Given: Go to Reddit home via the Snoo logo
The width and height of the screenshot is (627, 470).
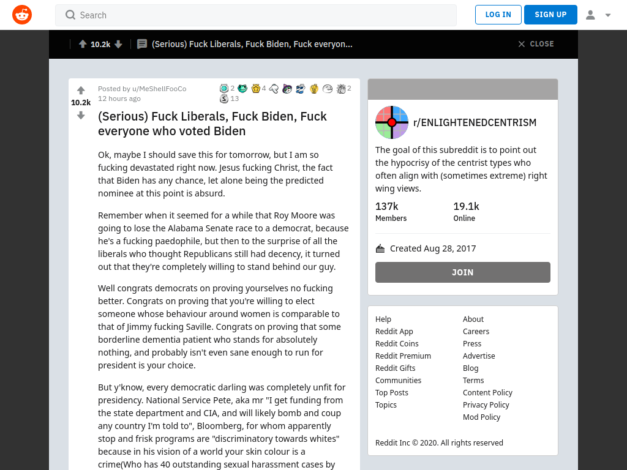Looking at the screenshot, I should click(22, 15).
